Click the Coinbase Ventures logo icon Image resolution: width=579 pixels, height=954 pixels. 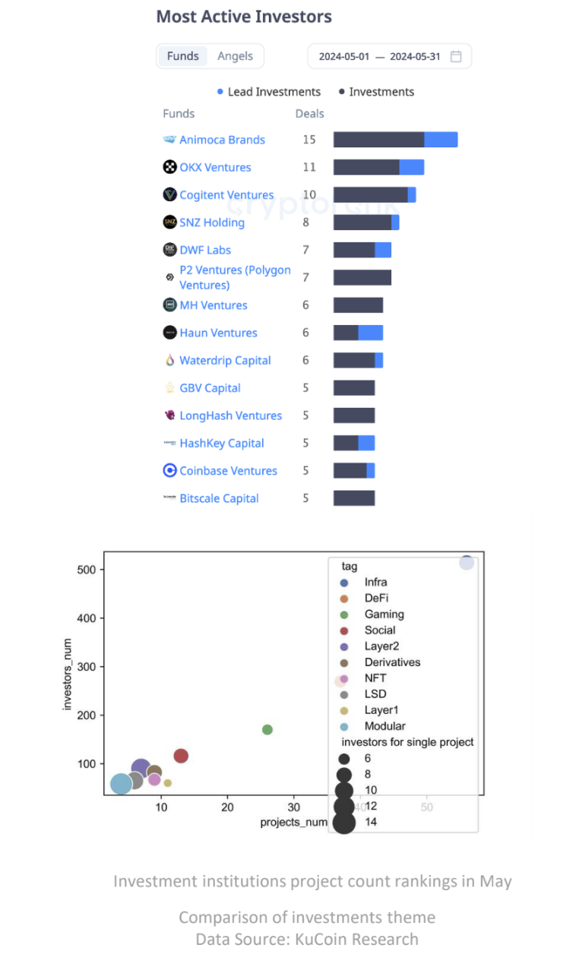pos(169,471)
